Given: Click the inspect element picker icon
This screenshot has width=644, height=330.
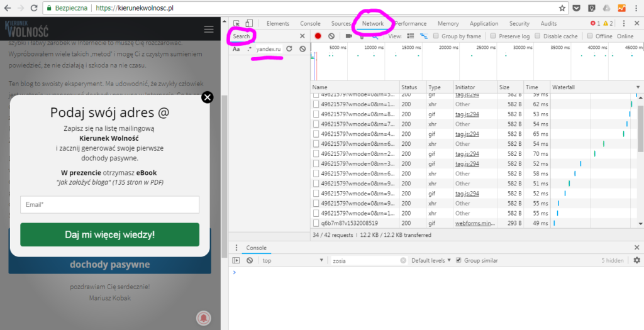Looking at the screenshot, I should [x=236, y=24].
